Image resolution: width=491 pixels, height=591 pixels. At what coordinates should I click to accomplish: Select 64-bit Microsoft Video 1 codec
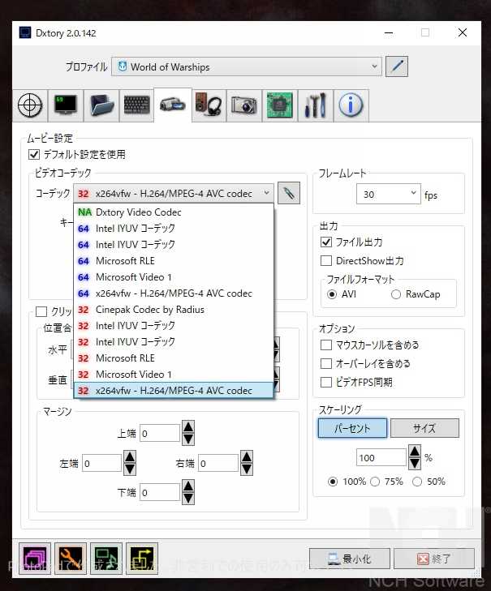[x=173, y=277]
